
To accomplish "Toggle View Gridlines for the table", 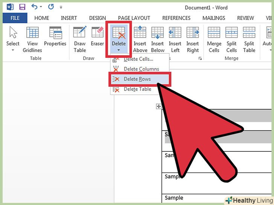I will click(32, 39).
